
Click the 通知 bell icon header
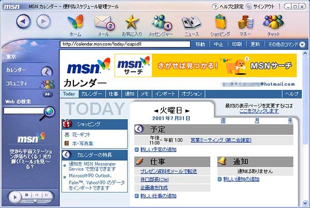tap(222, 161)
